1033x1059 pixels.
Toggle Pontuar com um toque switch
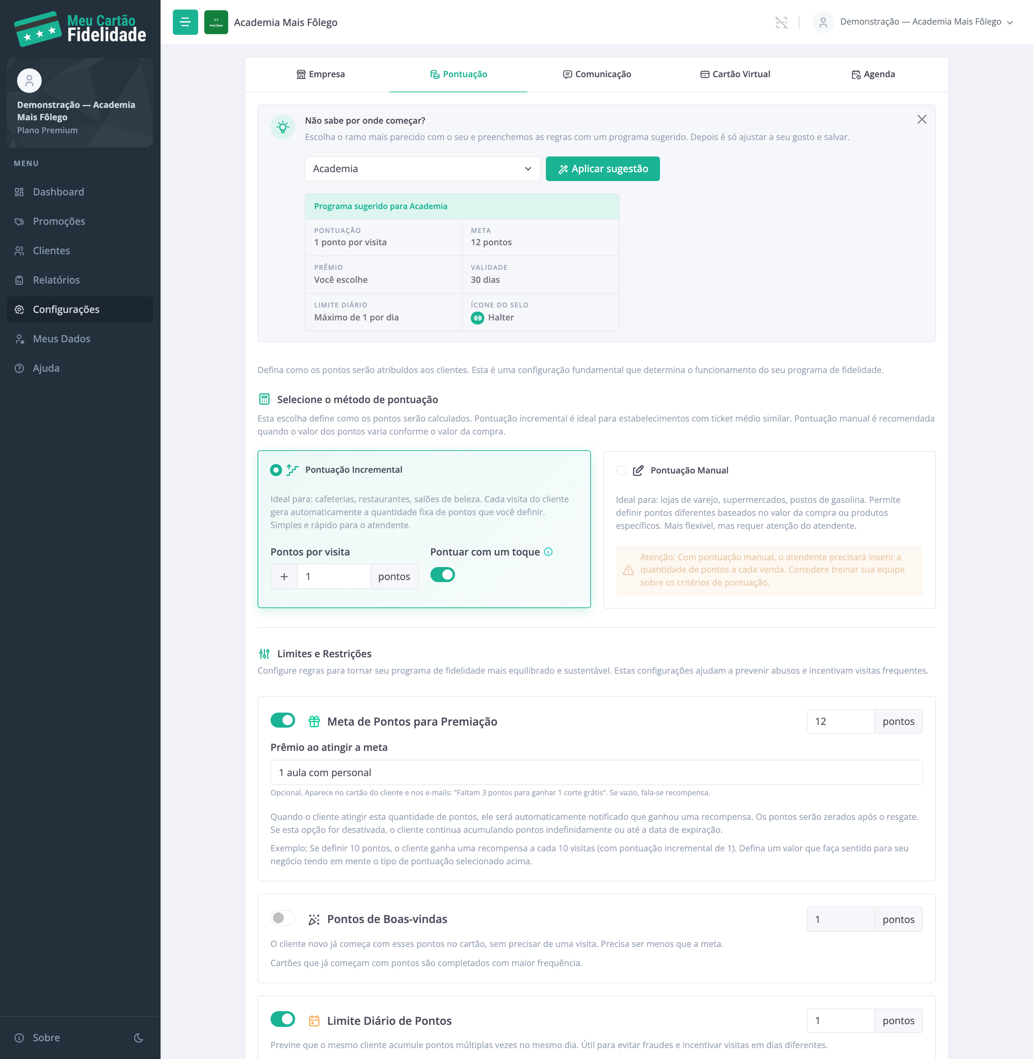coord(442,575)
